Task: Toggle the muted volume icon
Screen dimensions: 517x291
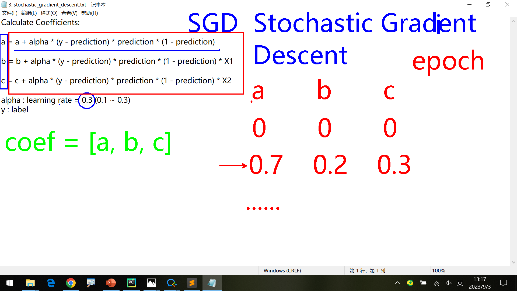Action: tap(449, 283)
